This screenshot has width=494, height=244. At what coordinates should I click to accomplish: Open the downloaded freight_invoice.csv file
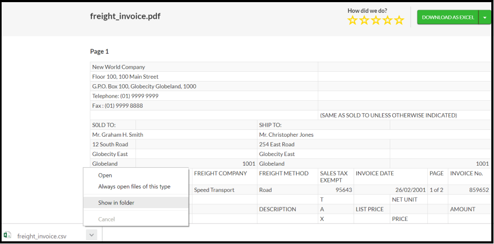click(x=41, y=236)
